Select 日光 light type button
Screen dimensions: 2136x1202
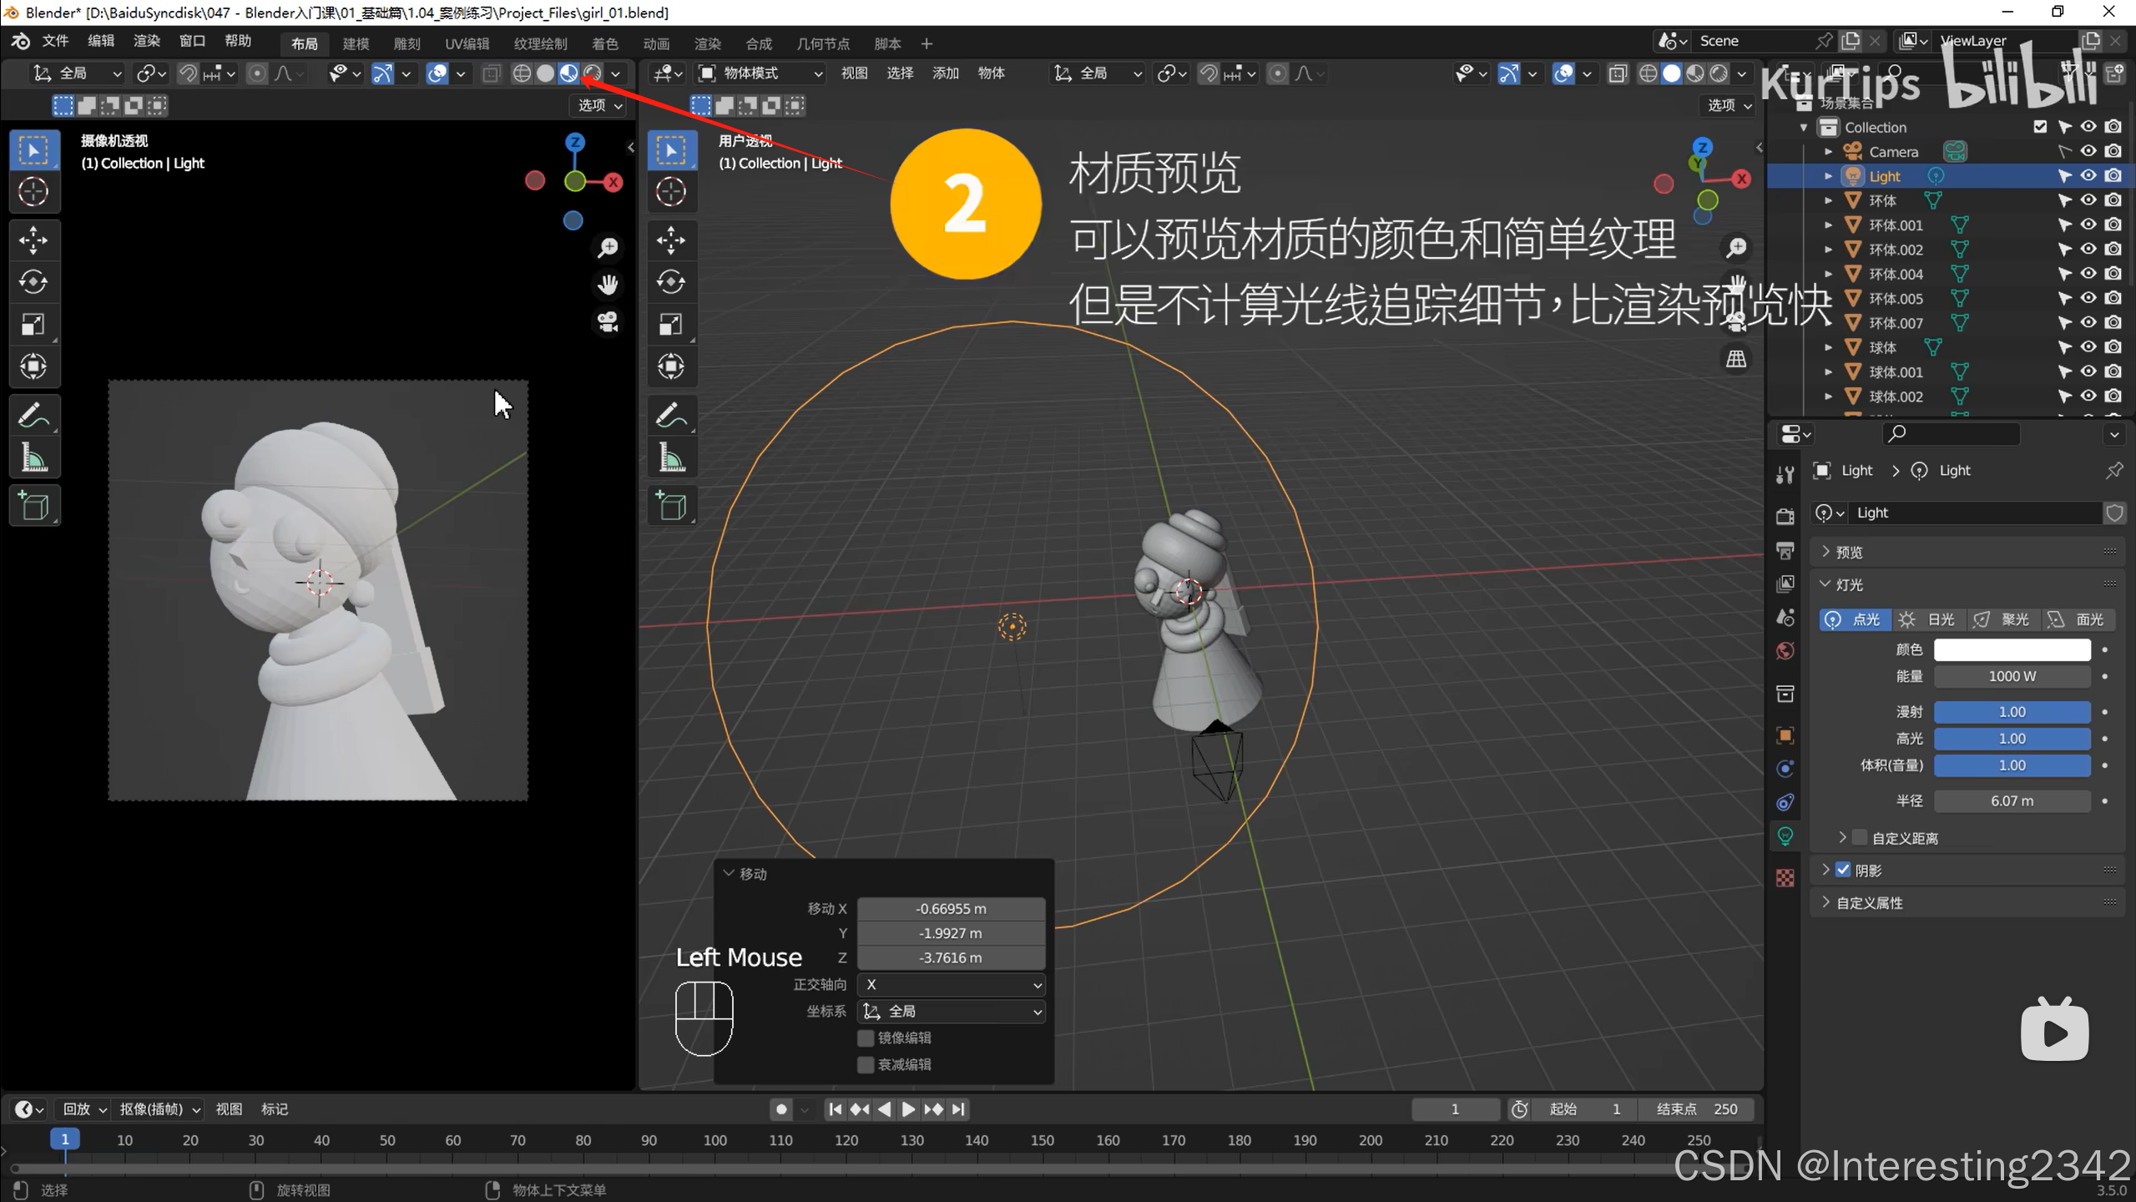click(1928, 619)
